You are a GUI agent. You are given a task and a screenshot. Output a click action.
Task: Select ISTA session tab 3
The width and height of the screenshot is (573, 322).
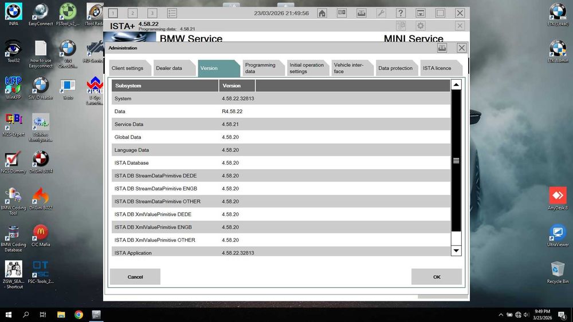(x=152, y=13)
